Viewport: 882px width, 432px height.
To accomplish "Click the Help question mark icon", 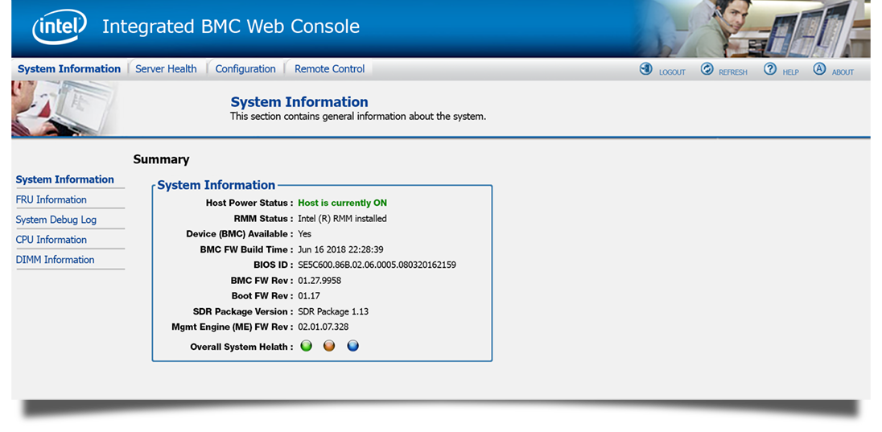I will [x=770, y=69].
